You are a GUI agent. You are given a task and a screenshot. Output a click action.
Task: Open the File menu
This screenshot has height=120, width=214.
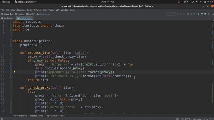pyautogui.click(x=2, y=10)
